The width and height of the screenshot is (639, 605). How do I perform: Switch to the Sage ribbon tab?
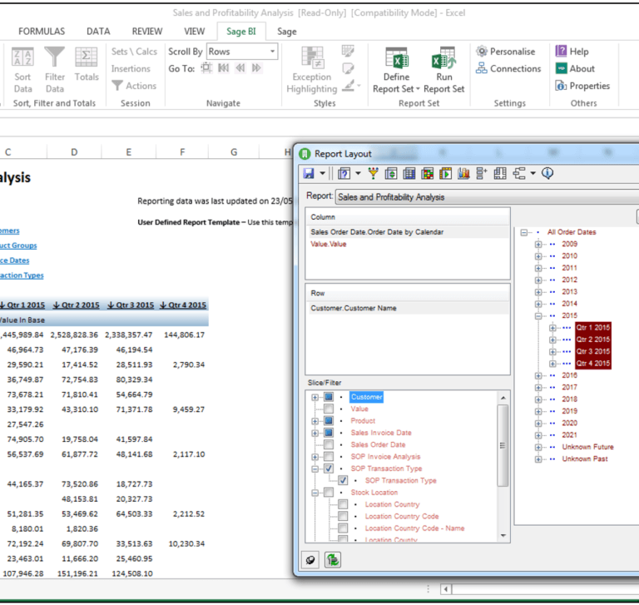(287, 32)
